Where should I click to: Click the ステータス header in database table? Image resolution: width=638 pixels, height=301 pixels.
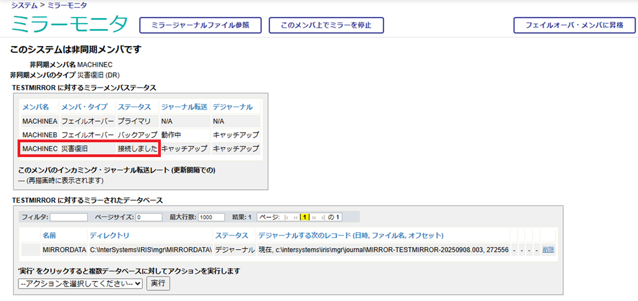point(231,235)
